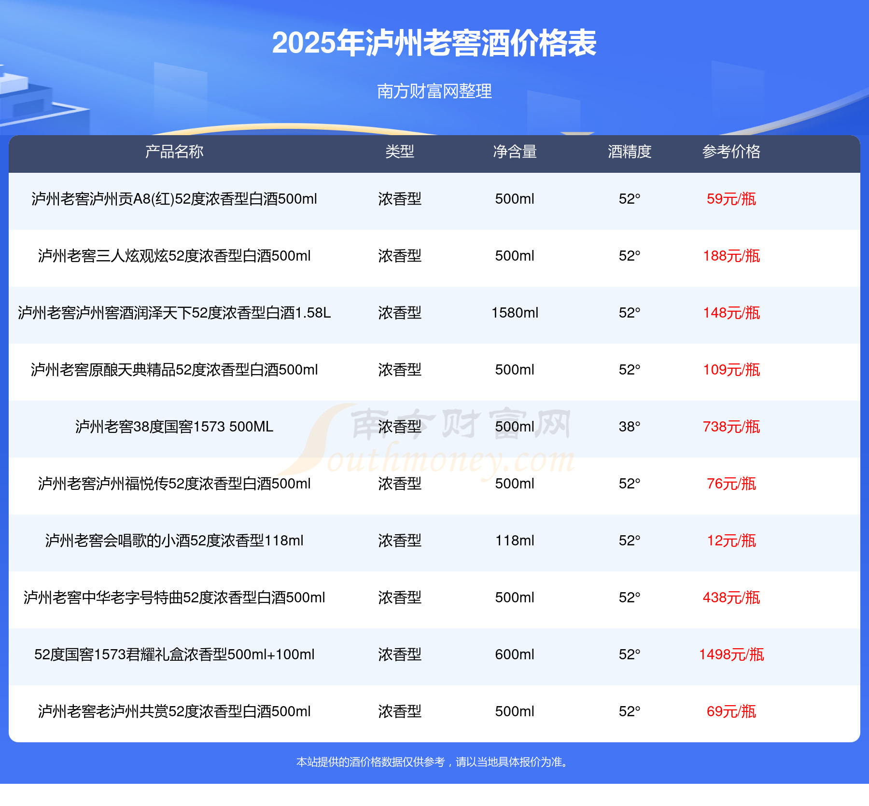The width and height of the screenshot is (869, 806).
Task: Click 浓香型 in the 会唱歌的小酒 row
Action: coord(400,541)
